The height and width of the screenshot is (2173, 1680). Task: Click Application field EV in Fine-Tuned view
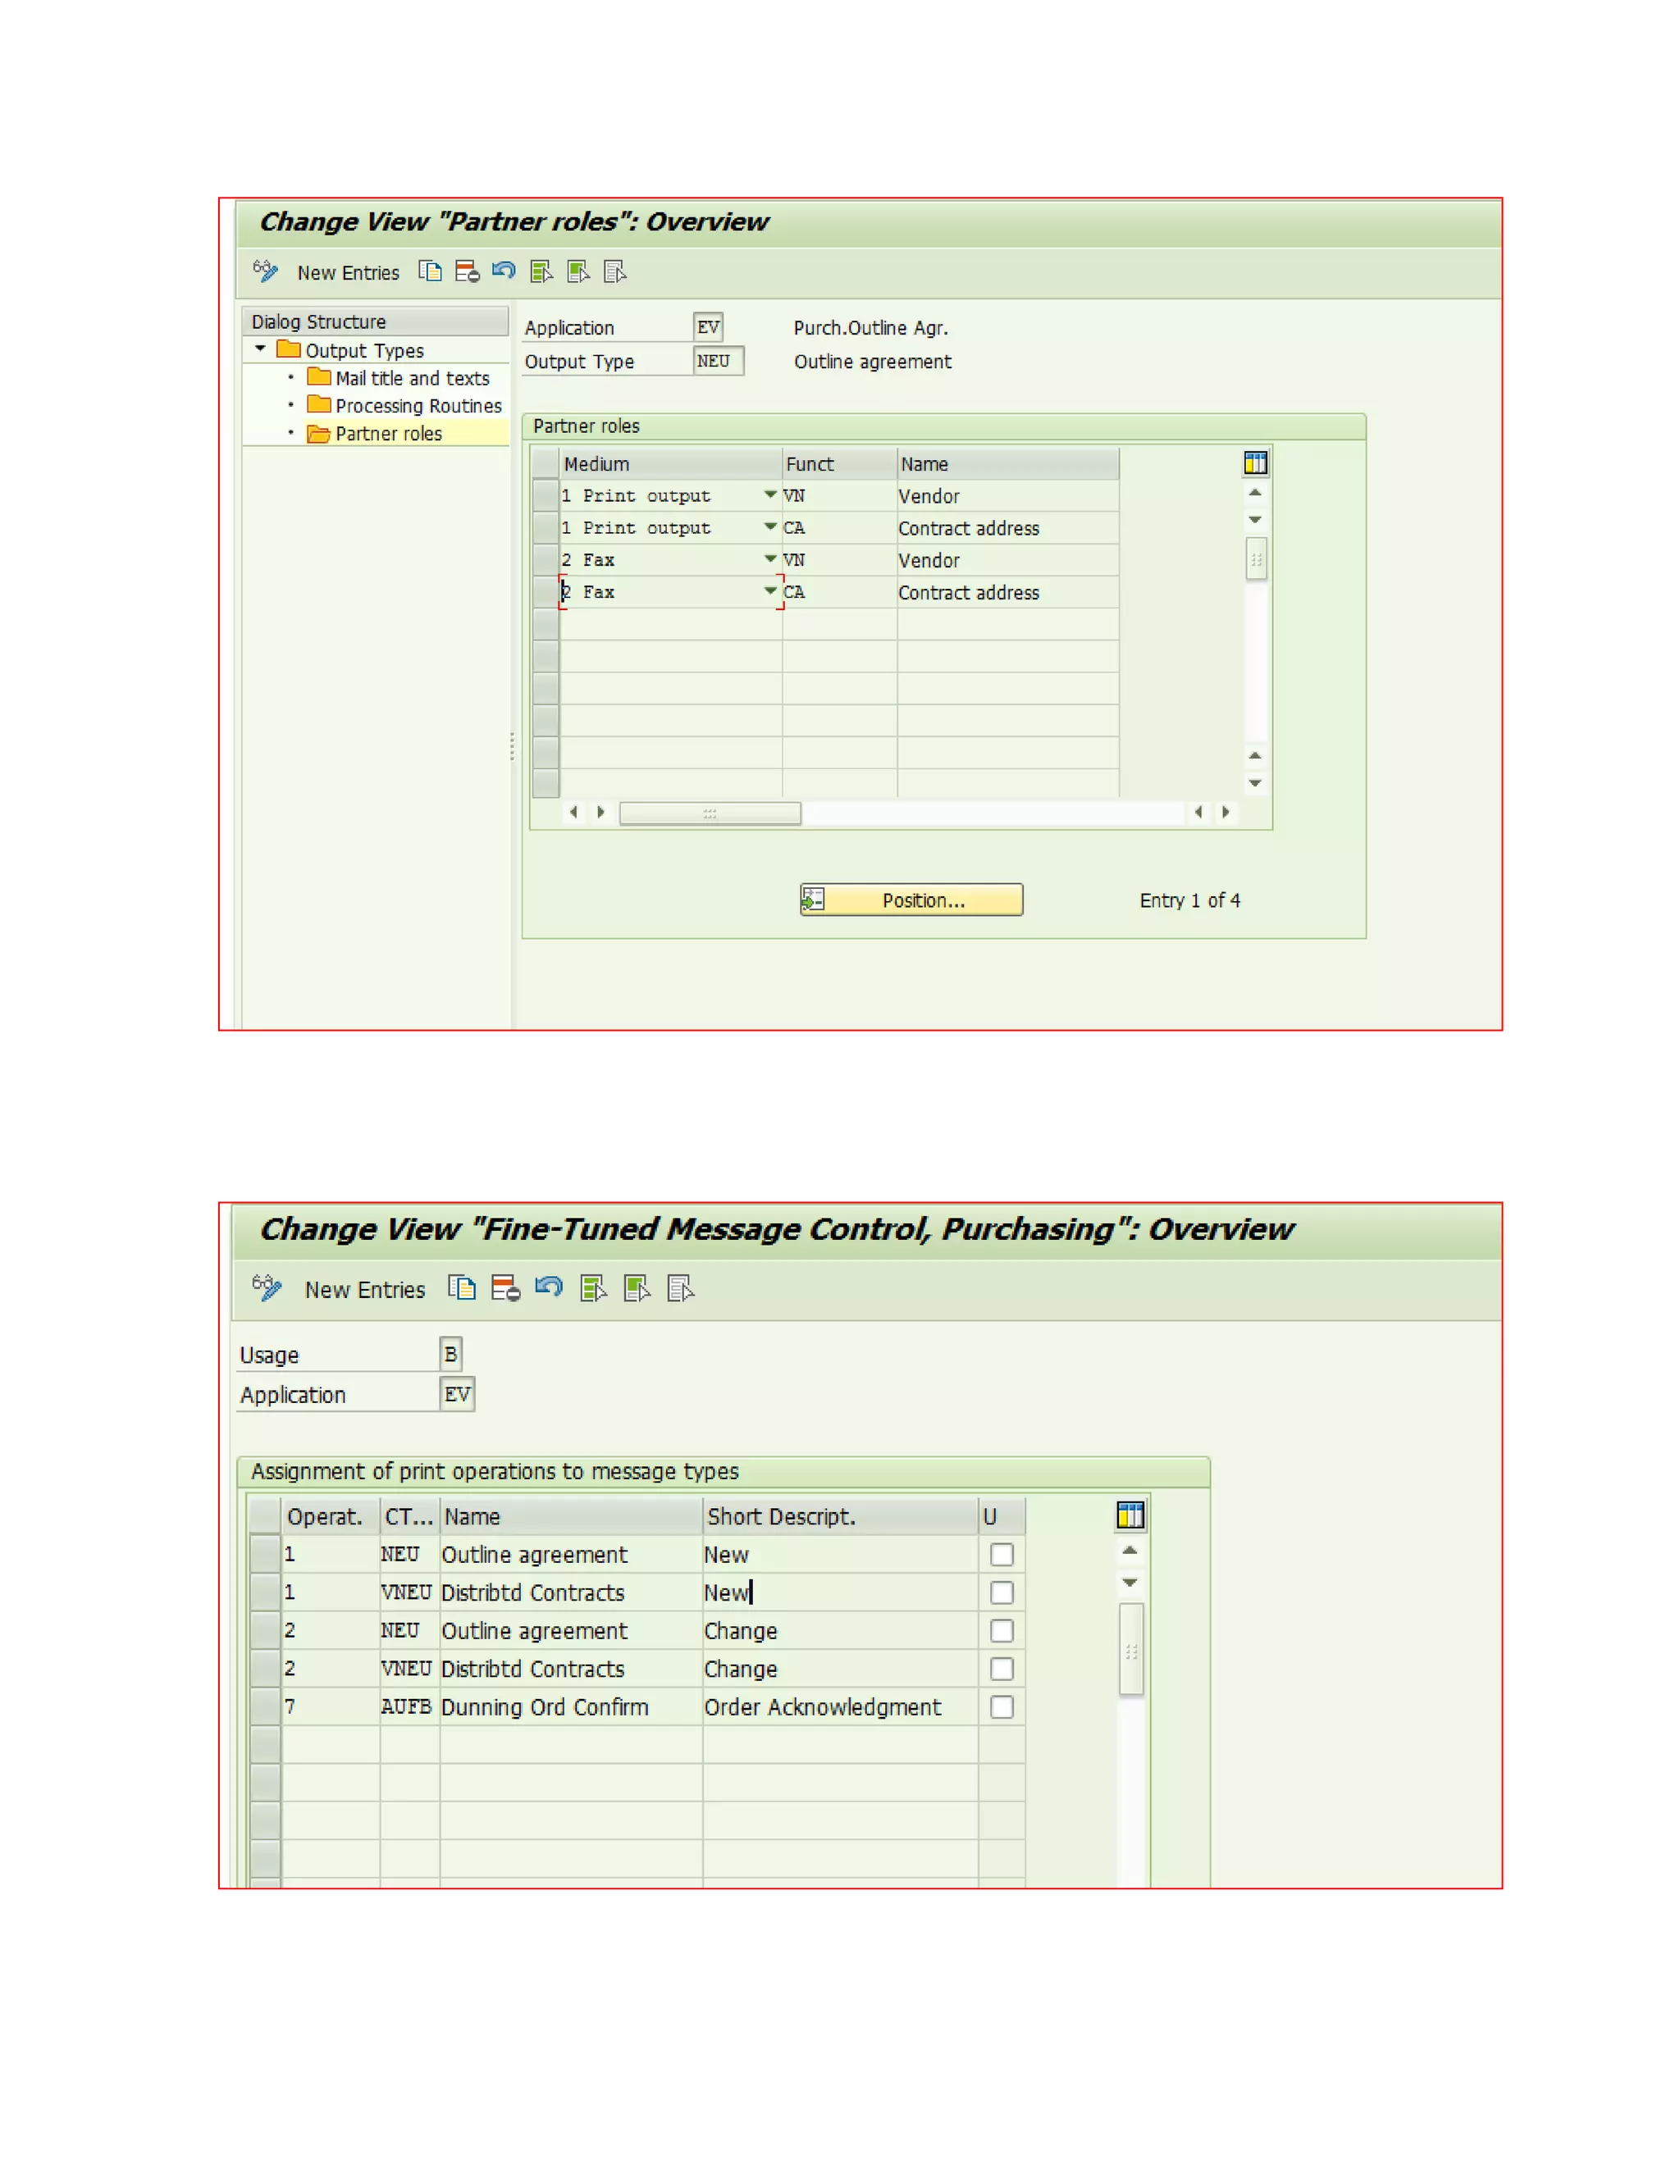(457, 1394)
